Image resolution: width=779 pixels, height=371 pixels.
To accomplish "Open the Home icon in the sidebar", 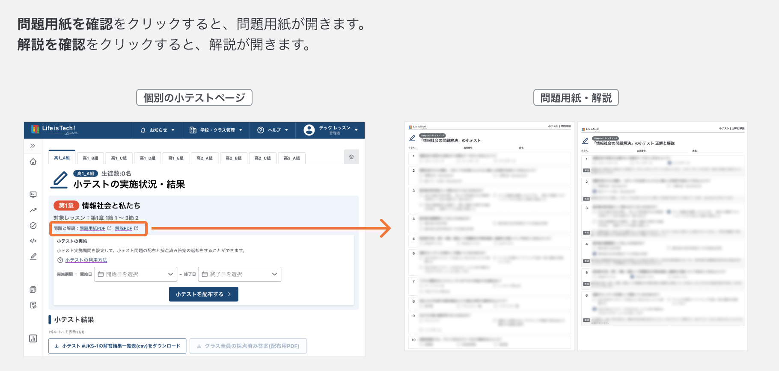I will click(x=33, y=162).
